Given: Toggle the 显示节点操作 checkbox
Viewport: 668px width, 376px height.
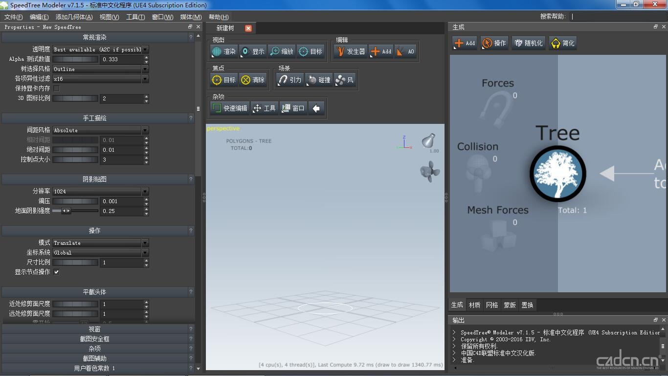Looking at the screenshot, I should [56, 272].
